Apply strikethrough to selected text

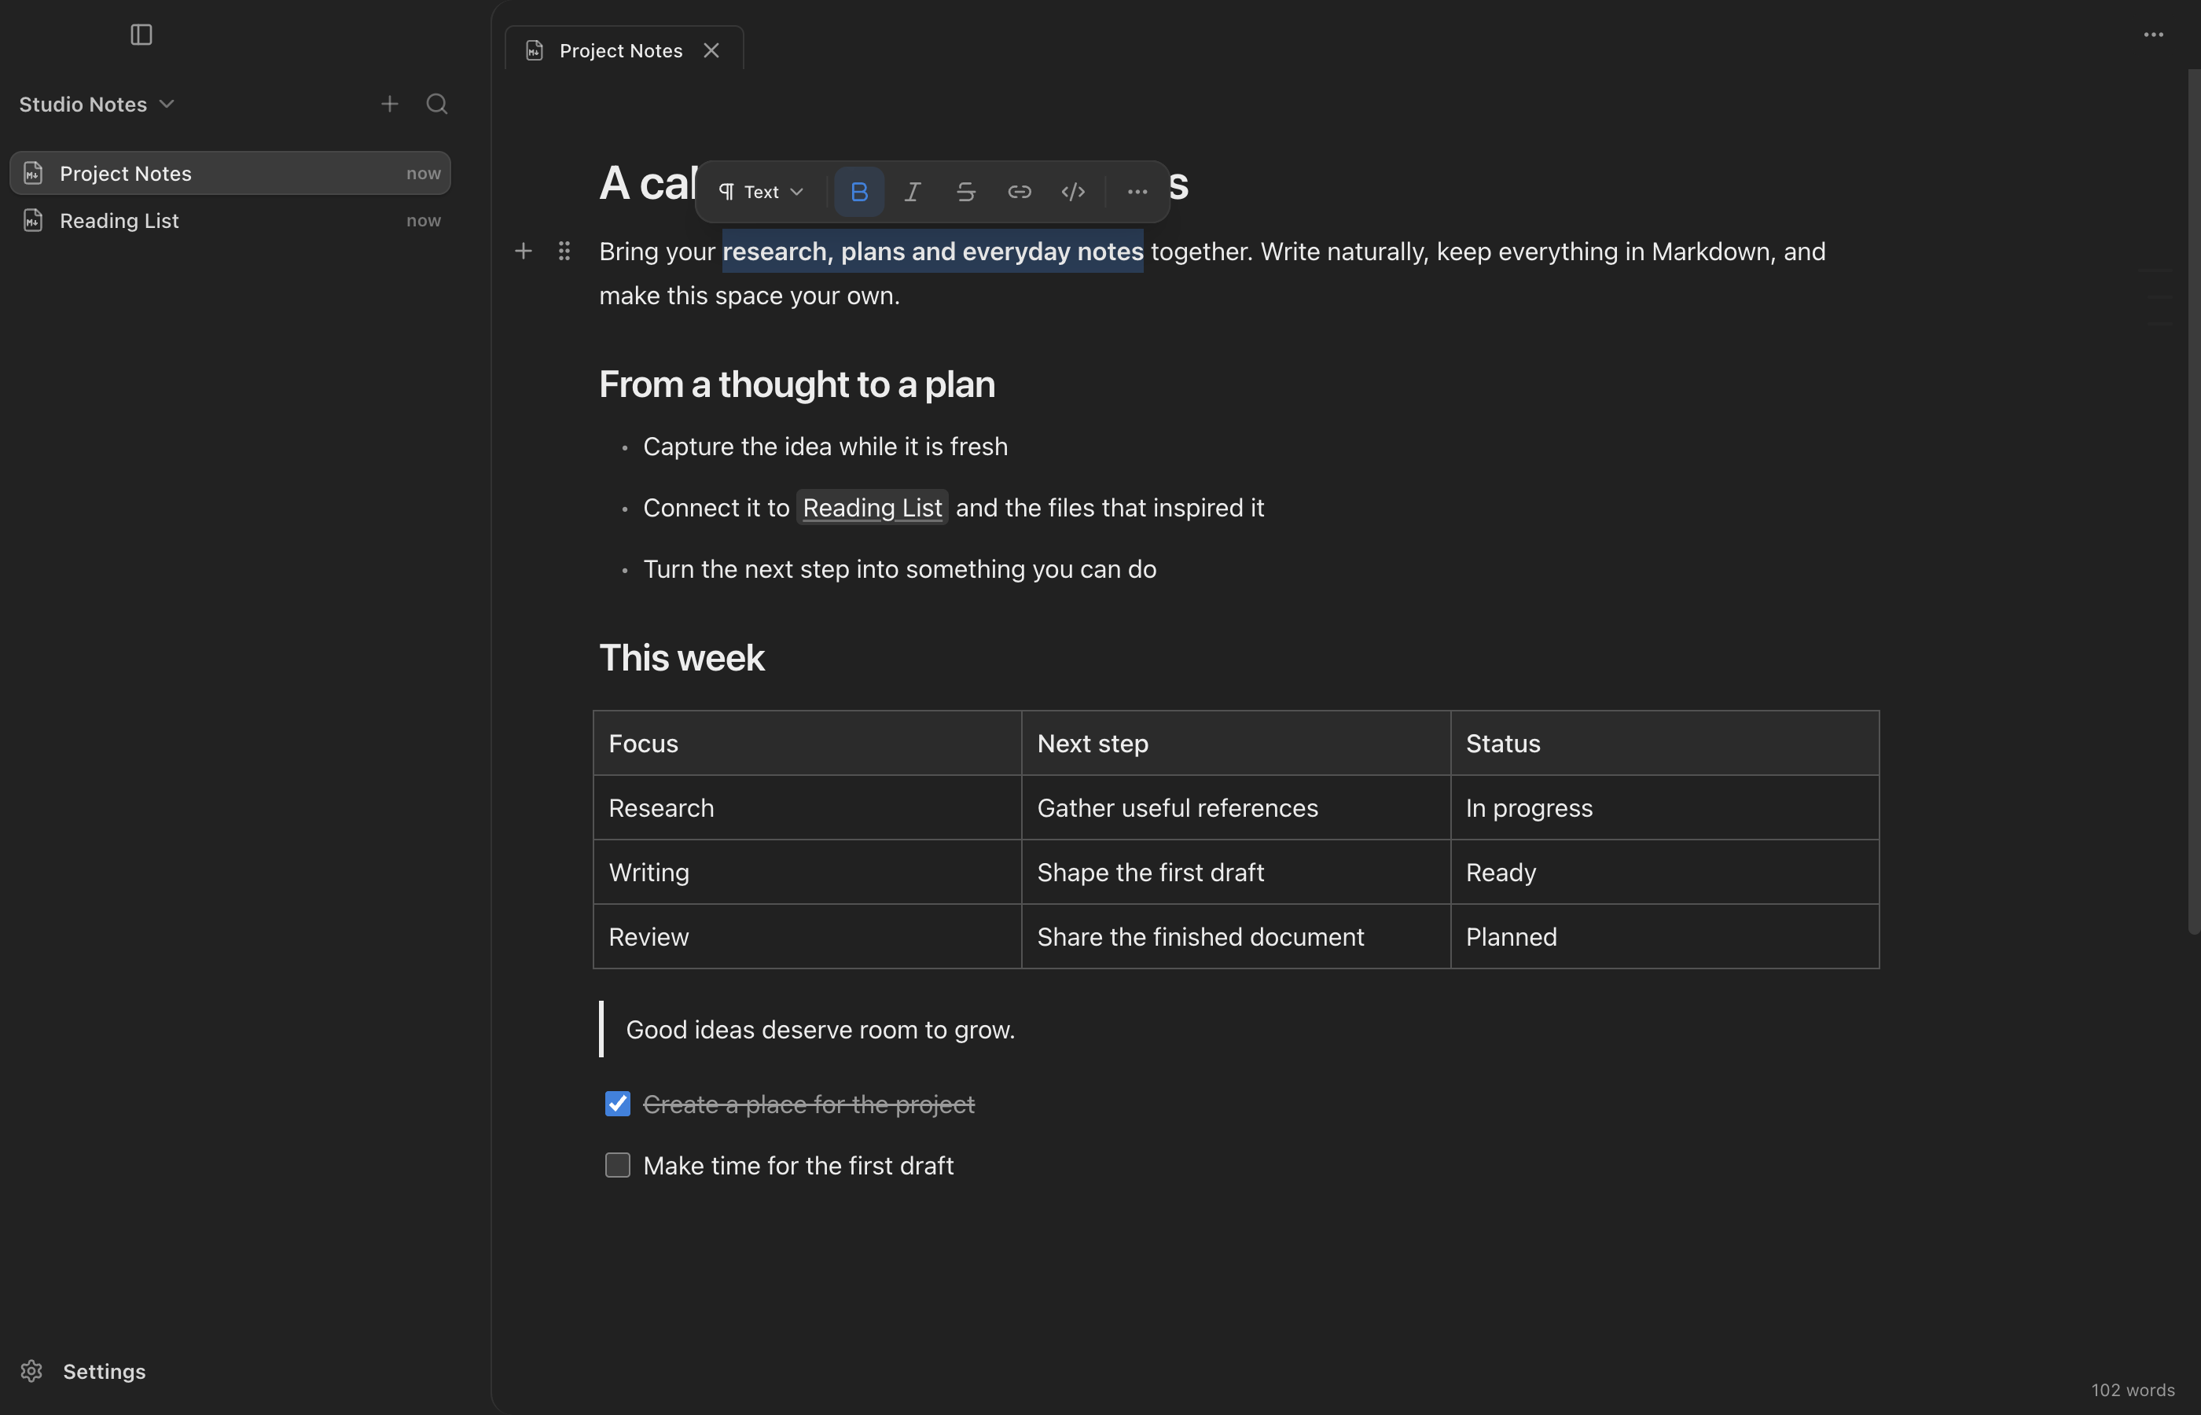965,191
